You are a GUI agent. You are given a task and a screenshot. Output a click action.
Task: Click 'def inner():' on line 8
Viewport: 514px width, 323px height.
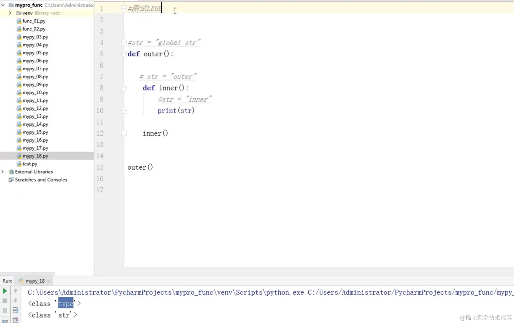(166, 88)
